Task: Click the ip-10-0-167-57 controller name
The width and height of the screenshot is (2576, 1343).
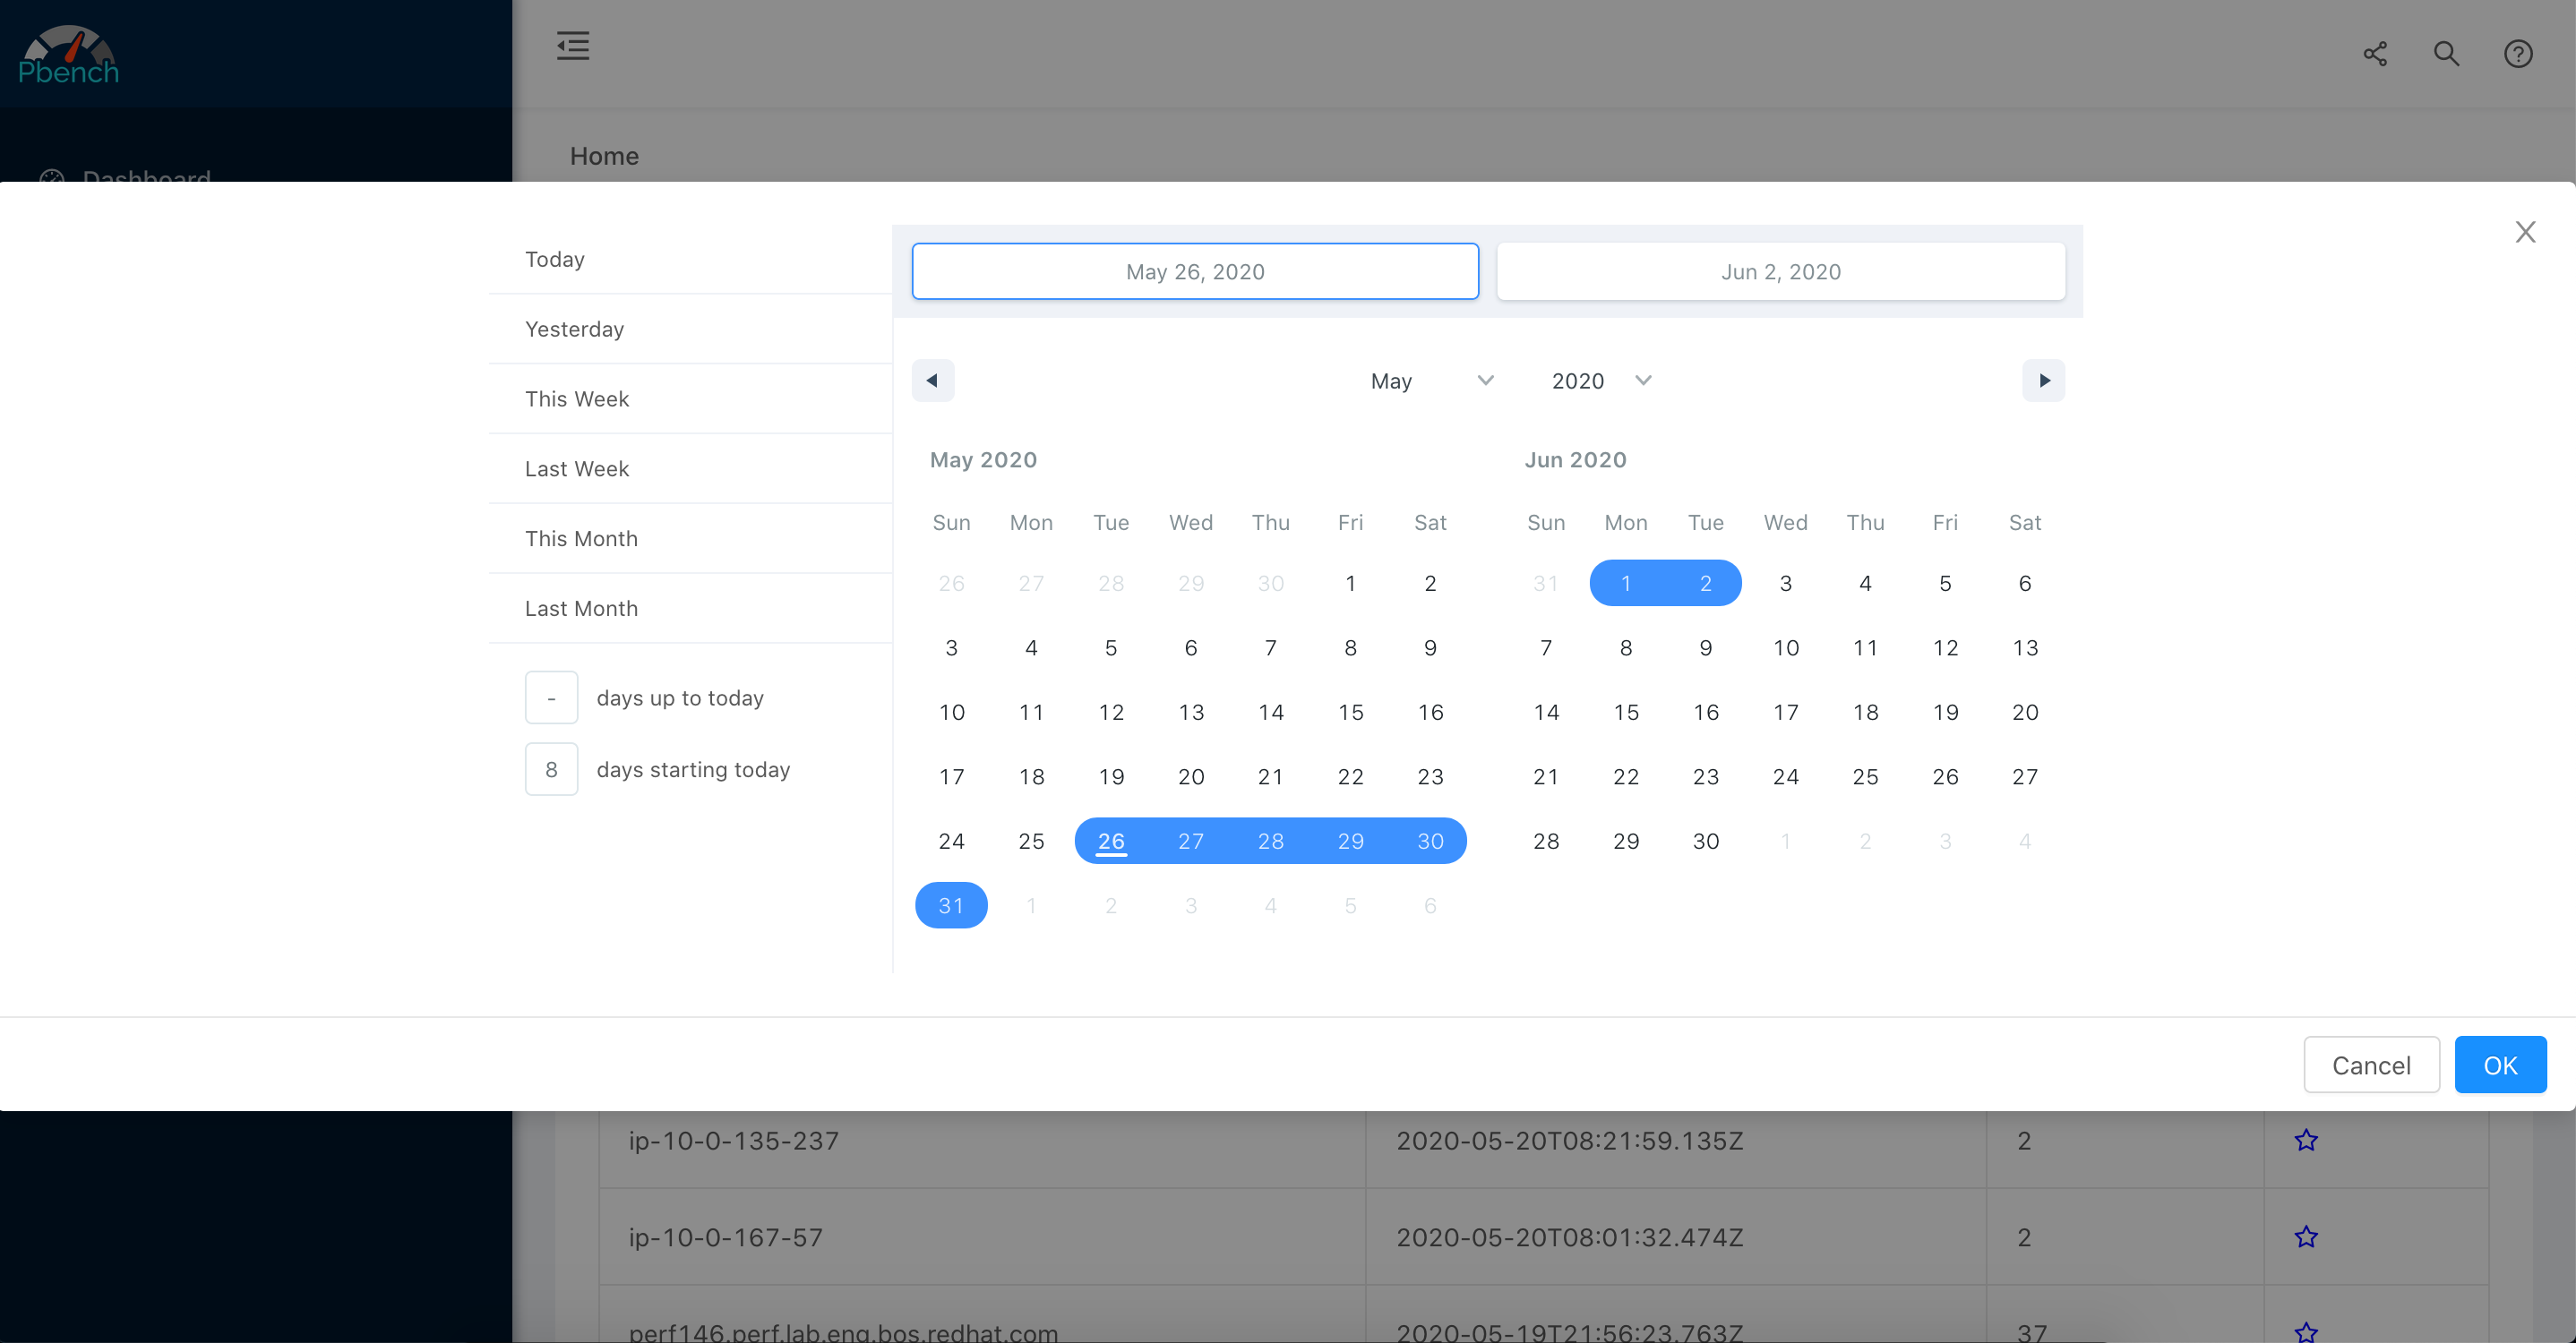Action: point(725,1237)
